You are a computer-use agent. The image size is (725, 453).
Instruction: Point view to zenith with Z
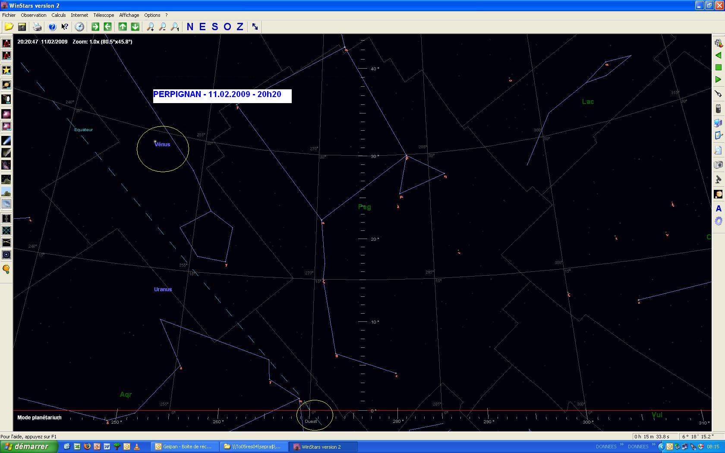coord(240,27)
